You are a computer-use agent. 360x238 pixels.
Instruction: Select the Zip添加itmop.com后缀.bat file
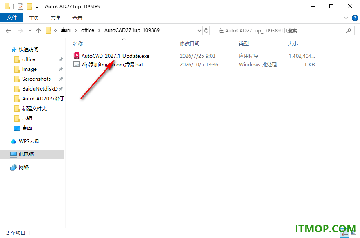click(x=112, y=65)
